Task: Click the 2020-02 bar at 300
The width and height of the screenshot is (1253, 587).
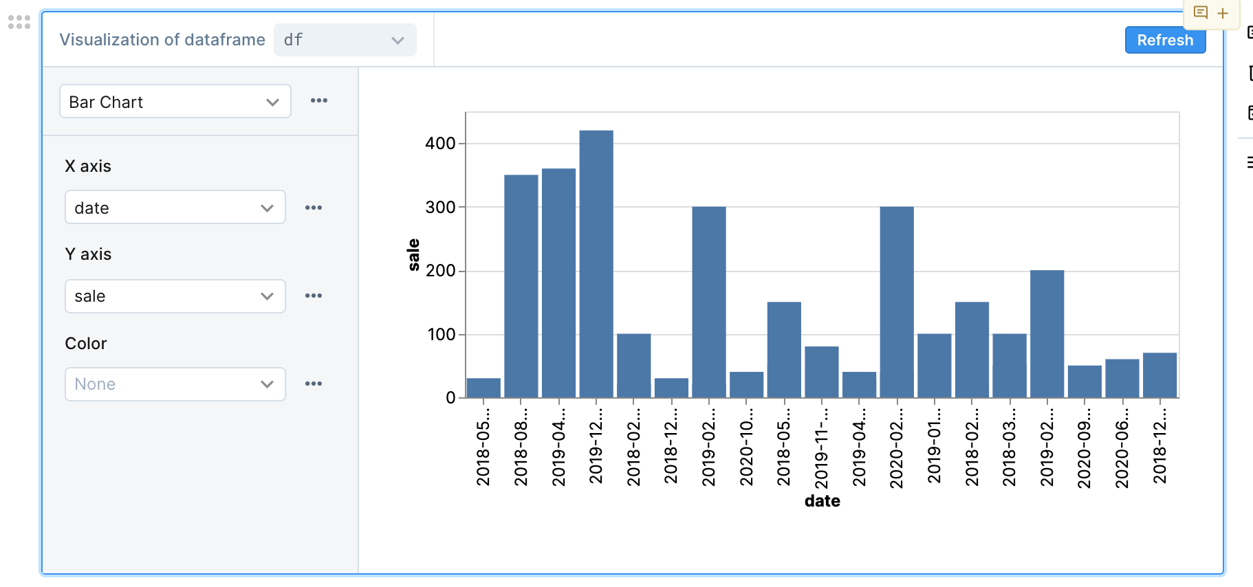Action: (x=897, y=302)
